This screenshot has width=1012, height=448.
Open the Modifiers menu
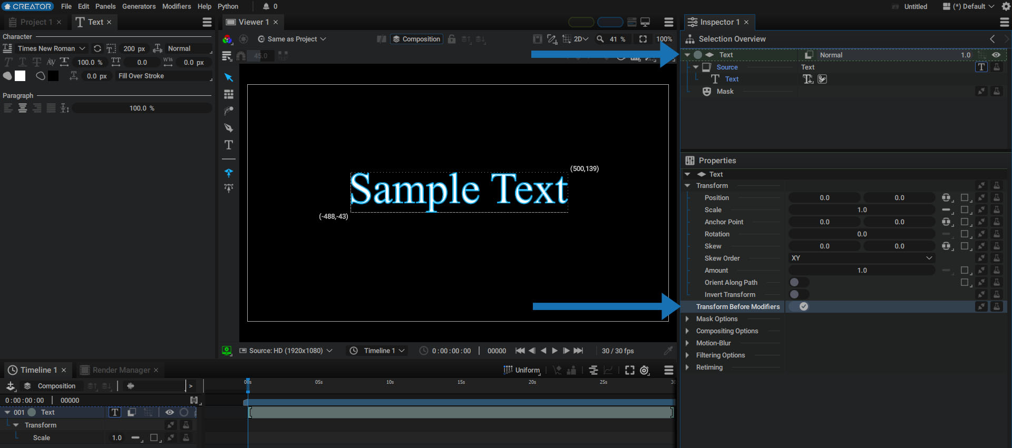177,6
